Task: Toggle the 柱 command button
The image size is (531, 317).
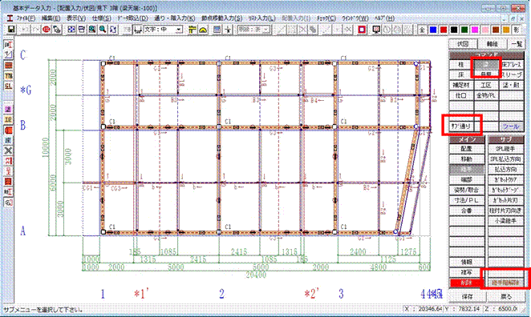Action: [x=461, y=64]
